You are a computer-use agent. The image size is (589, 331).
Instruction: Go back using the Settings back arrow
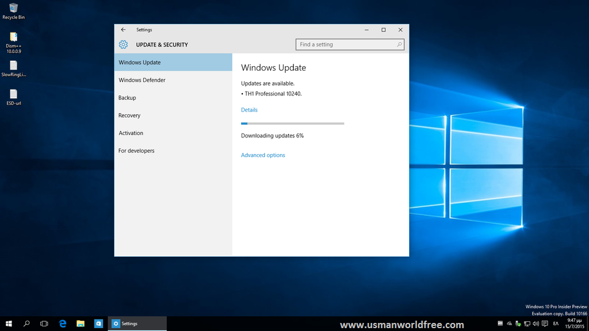coord(123,30)
